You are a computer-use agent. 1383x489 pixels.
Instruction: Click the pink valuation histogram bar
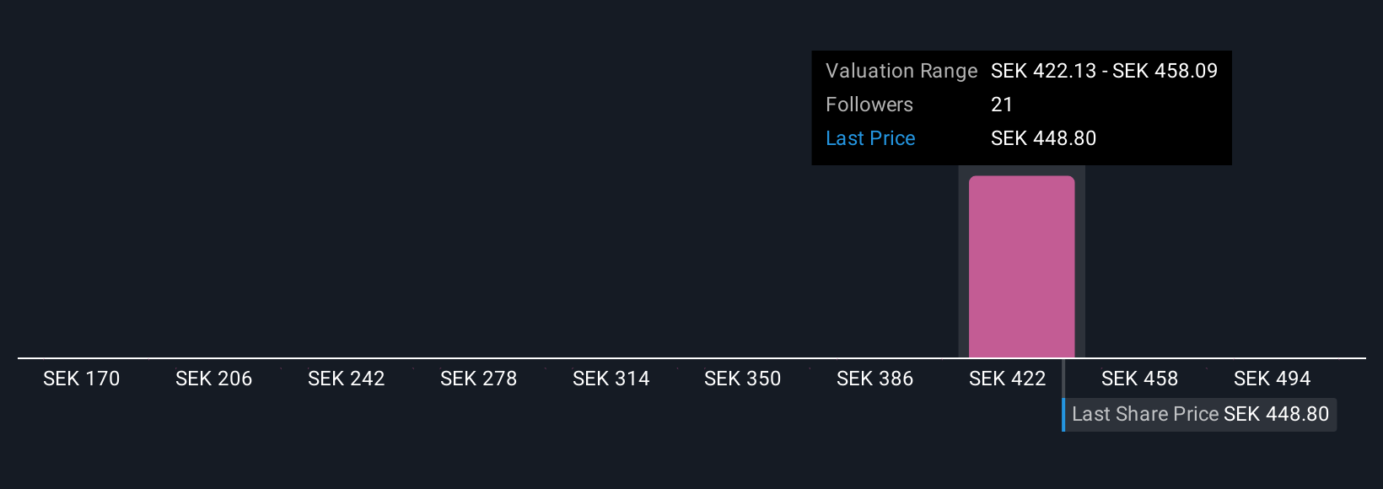1021,266
